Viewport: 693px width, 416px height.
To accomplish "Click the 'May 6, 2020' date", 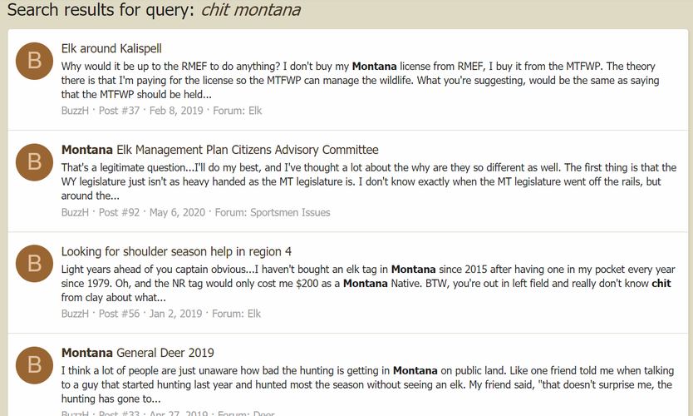I will pos(177,212).
